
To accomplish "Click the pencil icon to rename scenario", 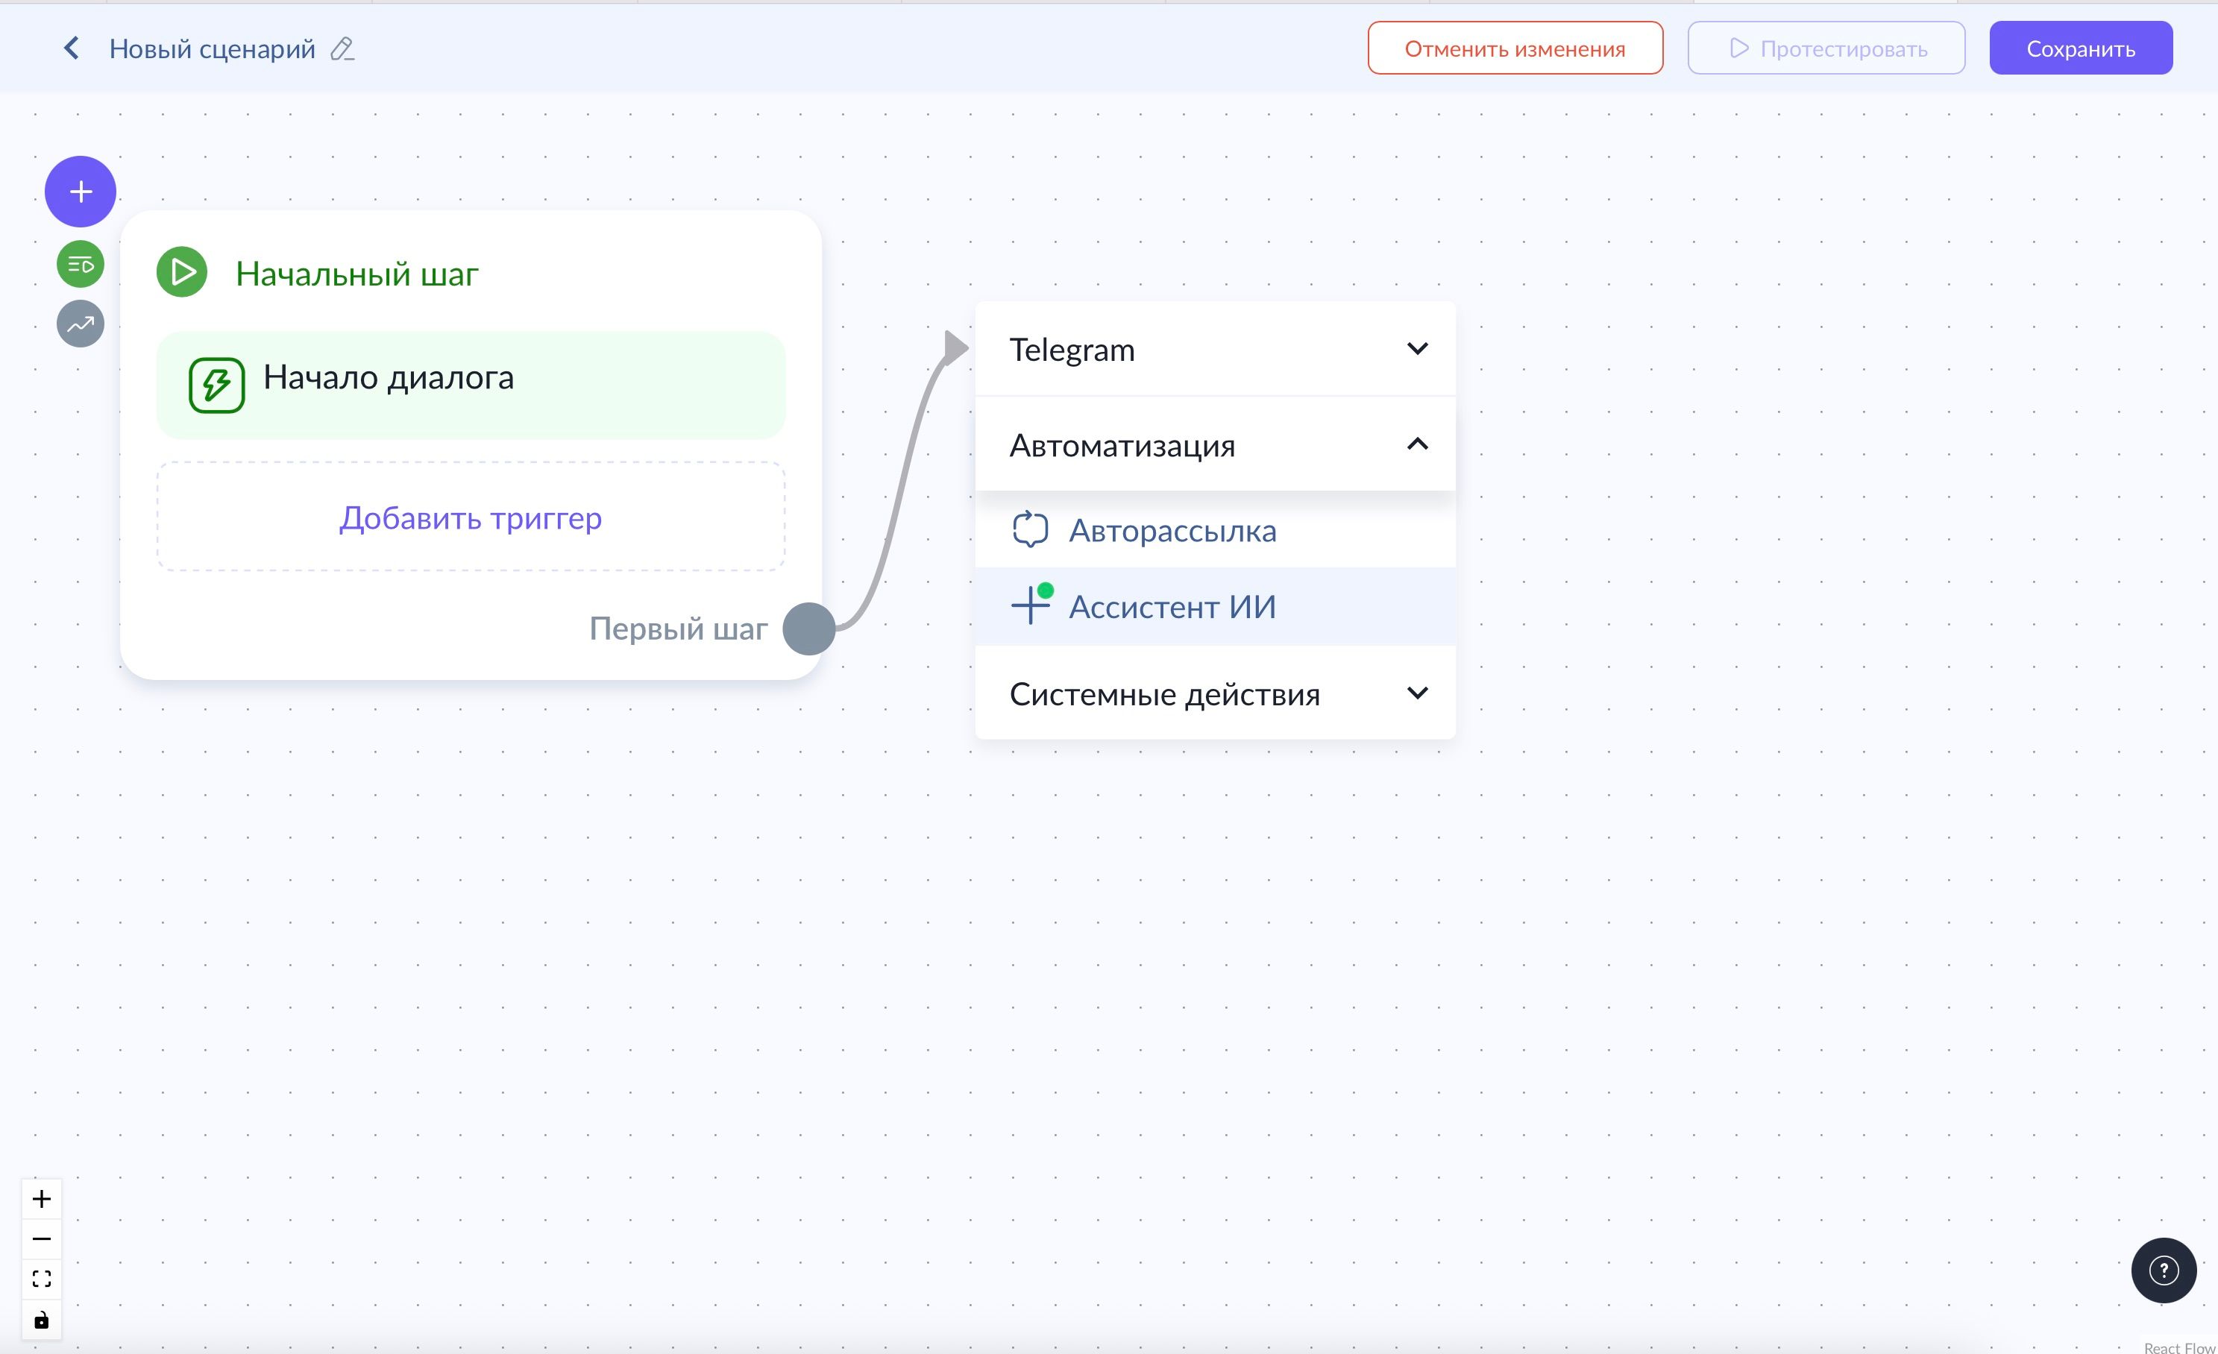I will (342, 48).
